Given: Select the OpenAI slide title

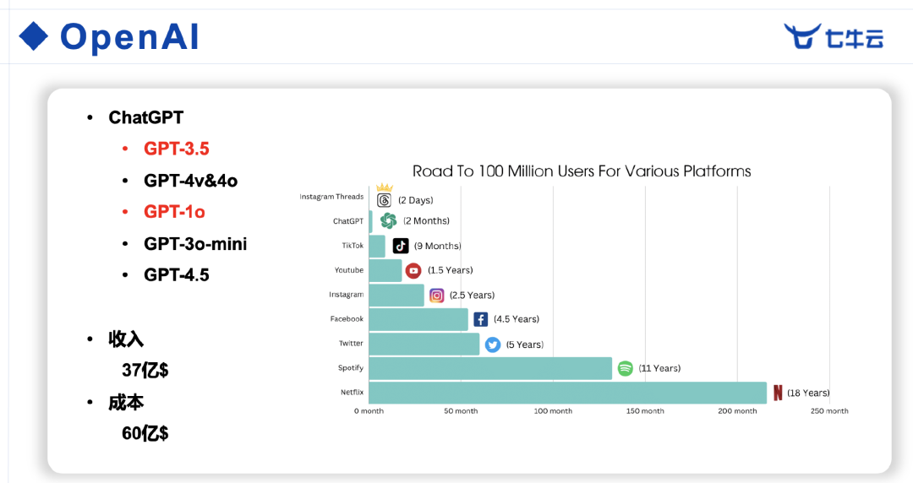Looking at the screenshot, I should pyautogui.click(x=130, y=37).
